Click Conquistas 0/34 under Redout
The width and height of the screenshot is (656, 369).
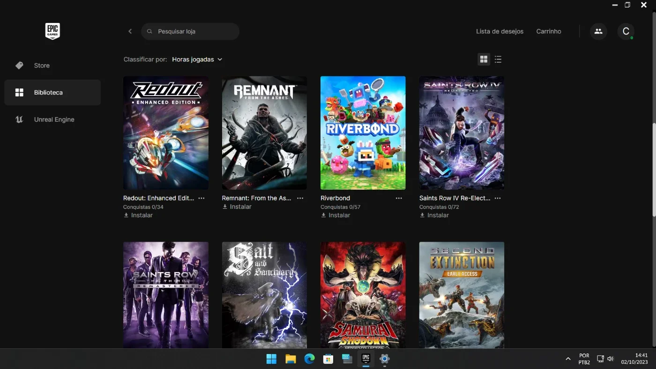coord(143,207)
